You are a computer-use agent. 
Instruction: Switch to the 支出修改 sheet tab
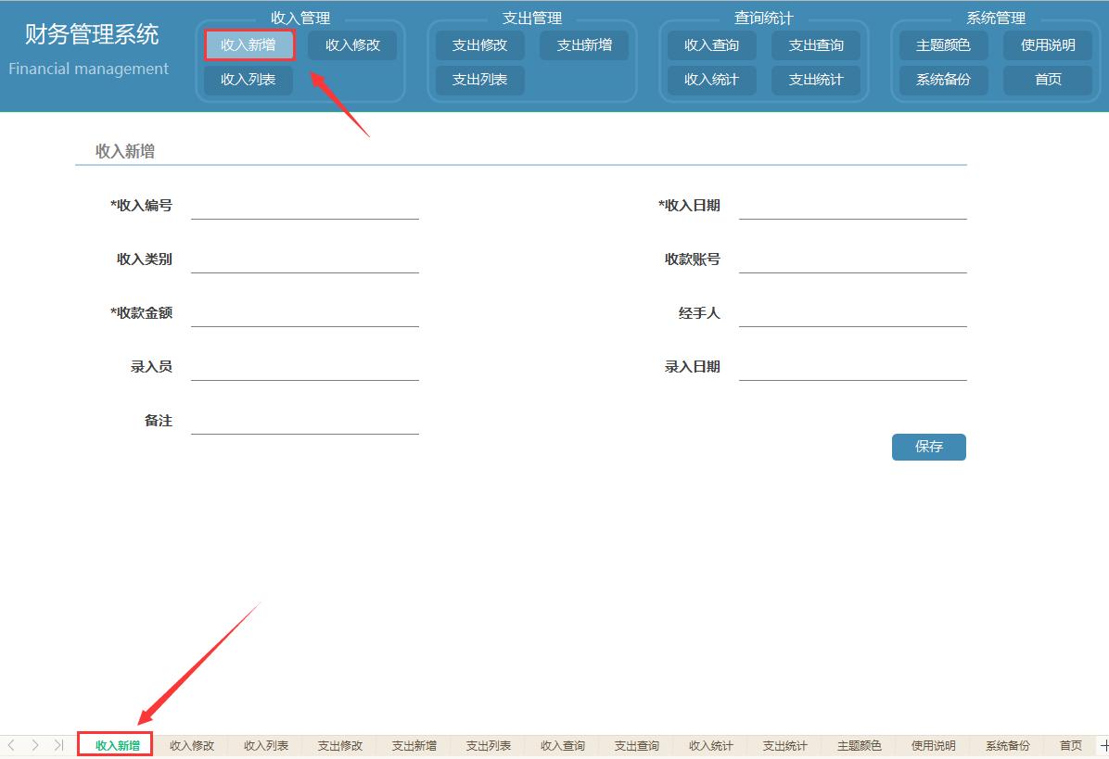pos(338,744)
